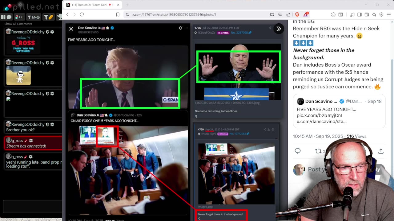The image size is (394, 221).
Task: Open gear icon on g_ross 'Stream has connected!' message
Action: click(x=31, y=141)
